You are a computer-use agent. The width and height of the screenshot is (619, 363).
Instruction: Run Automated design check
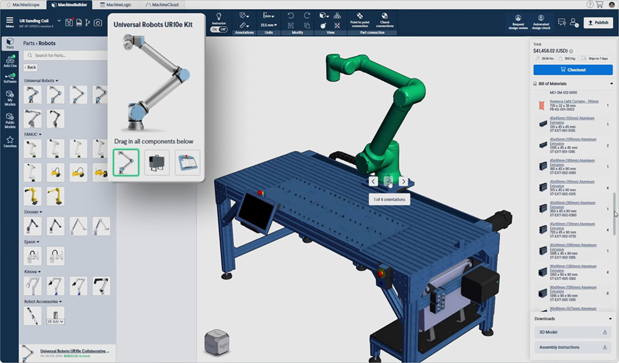(541, 23)
